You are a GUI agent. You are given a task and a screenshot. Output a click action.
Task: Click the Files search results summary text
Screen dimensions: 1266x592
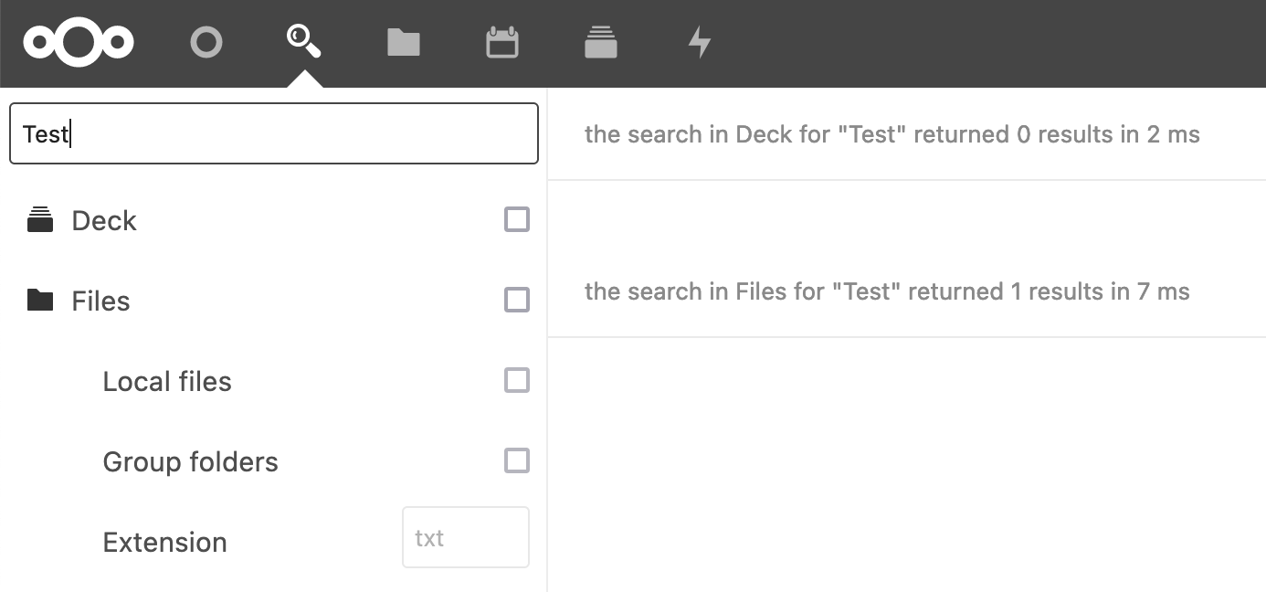(x=886, y=291)
